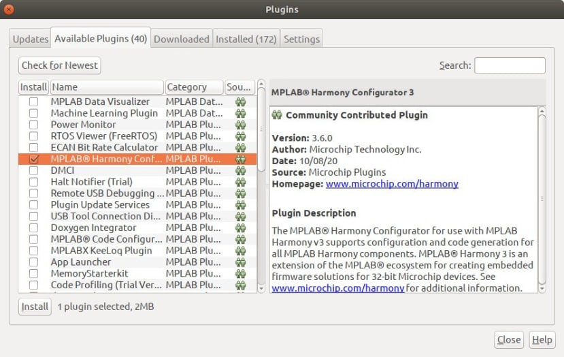Viewport: 564px width, 357px height.
Task: Check the MPLAB Data Visualizer install box
Action: (x=33, y=102)
